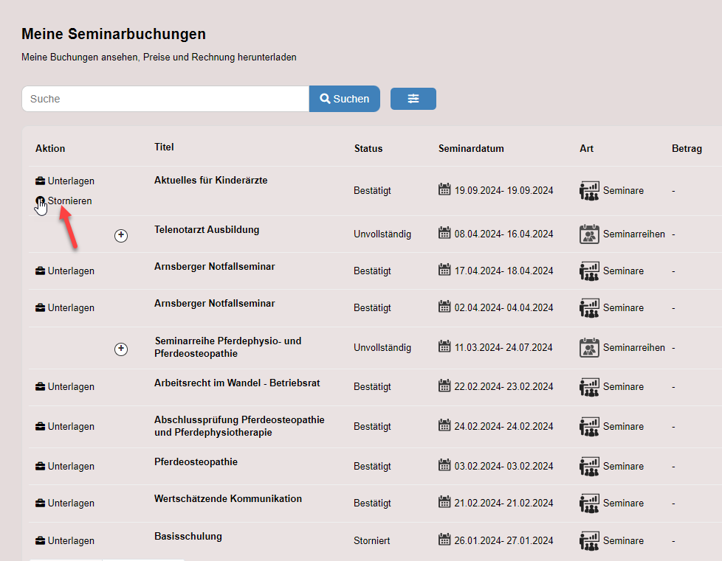The image size is (722, 561).
Task: Click briefcase icon for Pferdeosteopathie row
Action: (41, 467)
